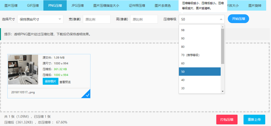This screenshot has width=271, height=126.
Task: Open the 图片压缩 tab
Action: tap(11, 5)
